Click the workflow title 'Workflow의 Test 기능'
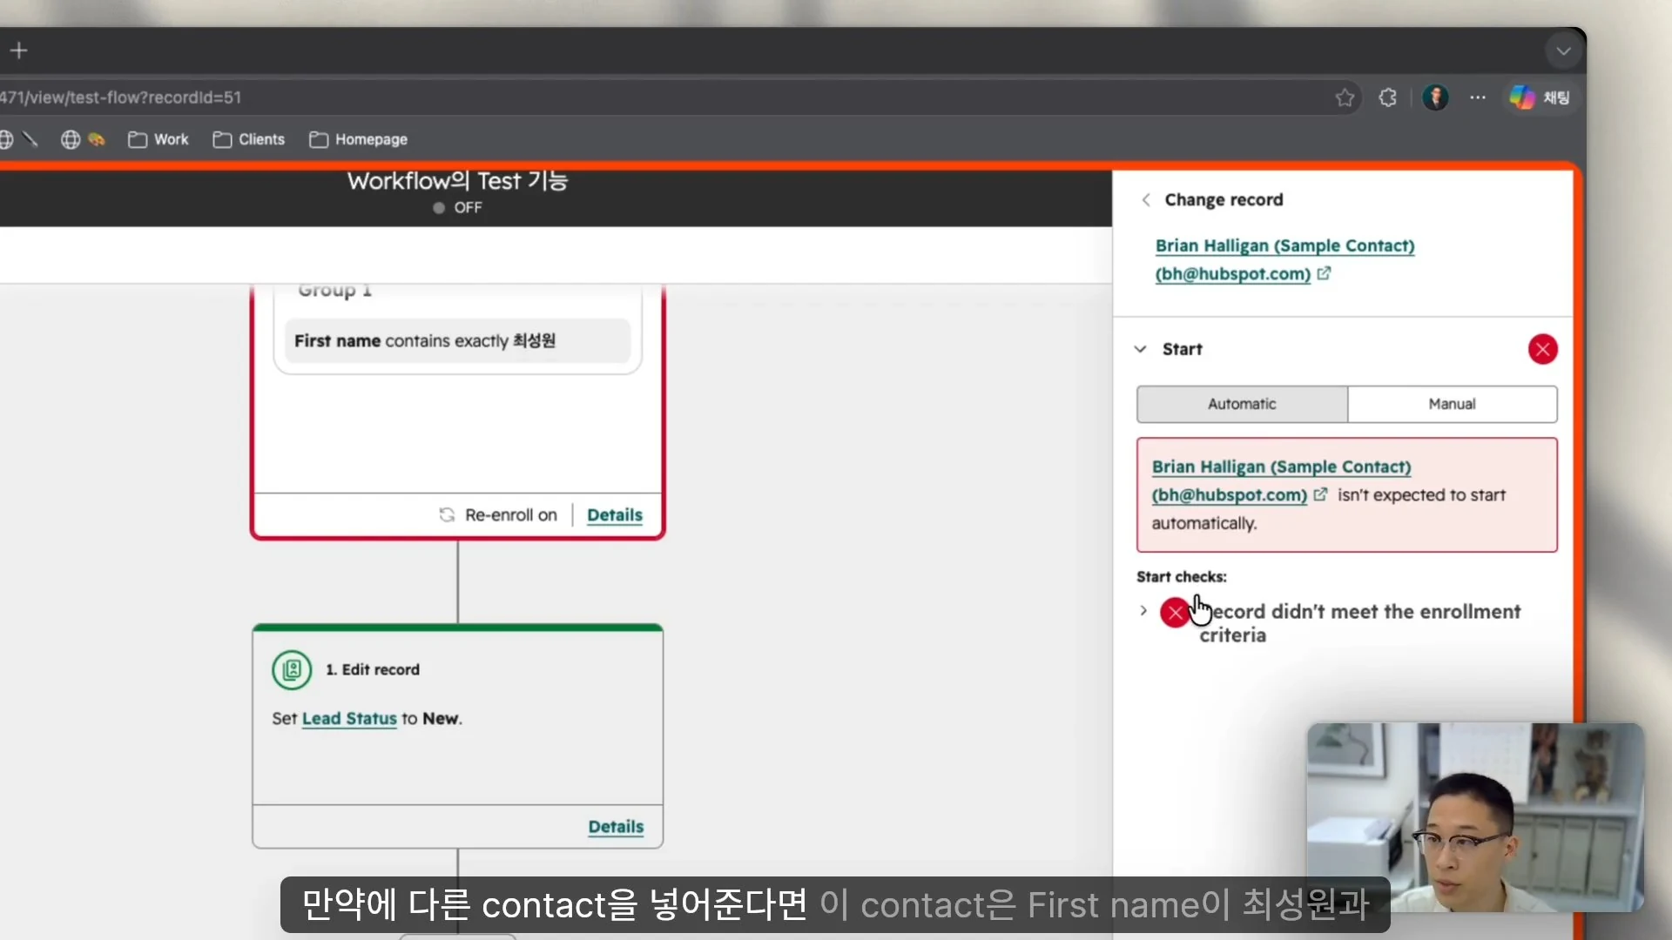This screenshot has height=940, width=1672. coord(457,181)
